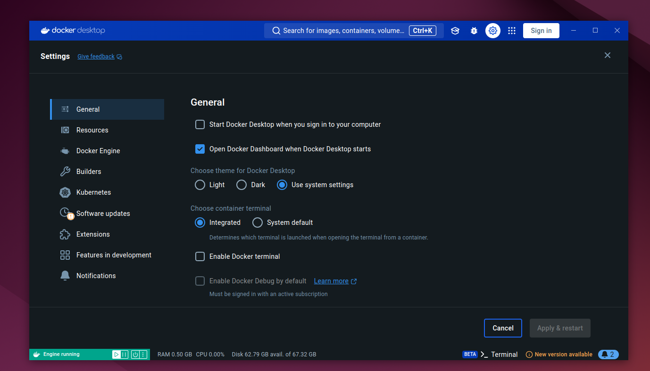Click the Engine running status label

click(x=61, y=355)
